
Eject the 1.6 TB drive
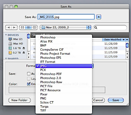point(24,48)
